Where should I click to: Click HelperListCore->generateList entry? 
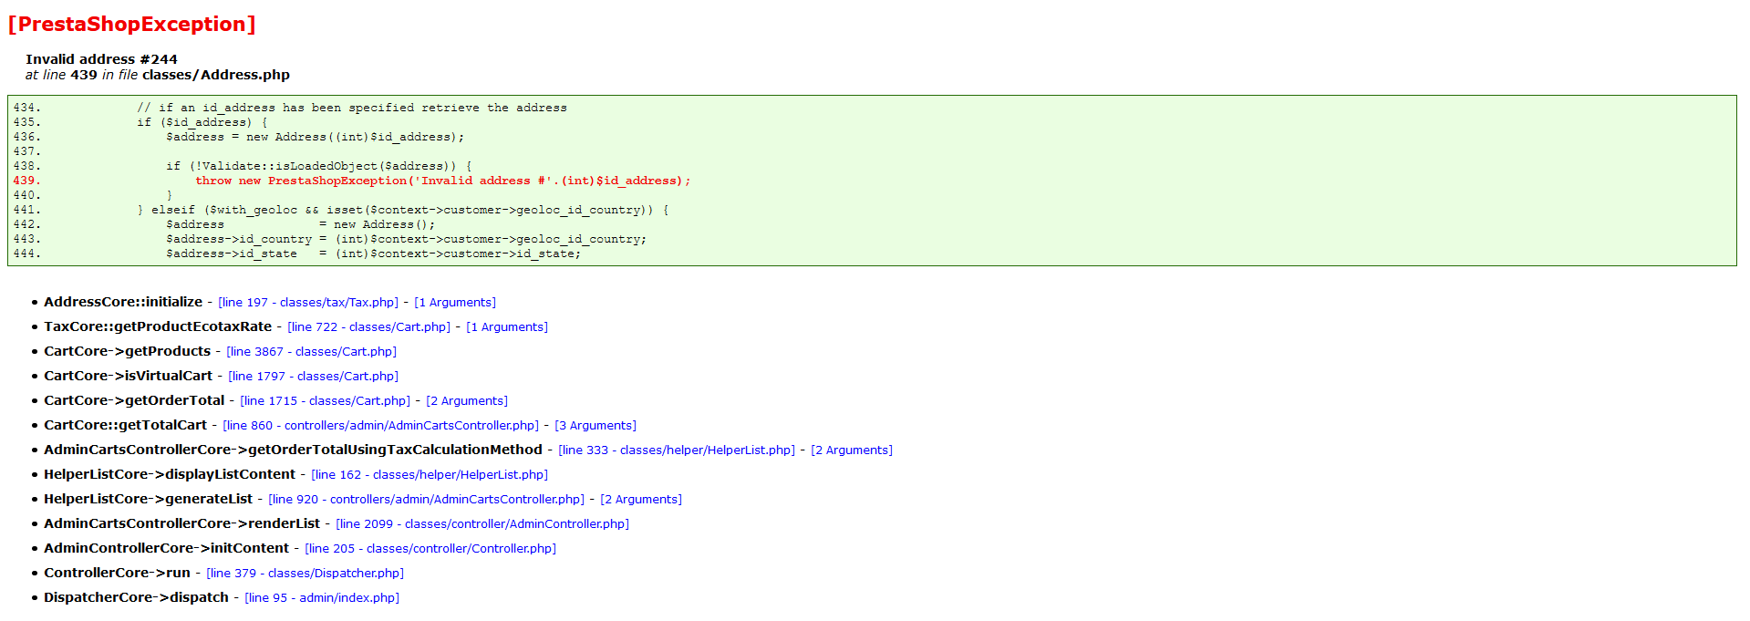[148, 499]
